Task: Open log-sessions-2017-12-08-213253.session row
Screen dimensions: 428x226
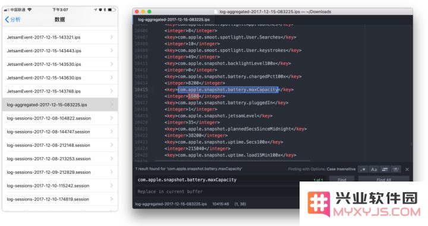Action: click(x=60, y=159)
